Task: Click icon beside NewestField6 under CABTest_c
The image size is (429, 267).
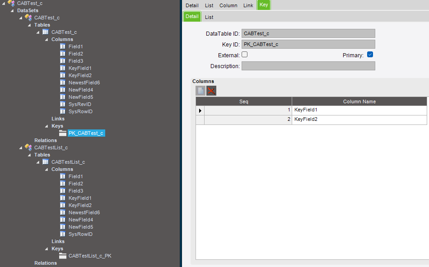Action: (63, 83)
